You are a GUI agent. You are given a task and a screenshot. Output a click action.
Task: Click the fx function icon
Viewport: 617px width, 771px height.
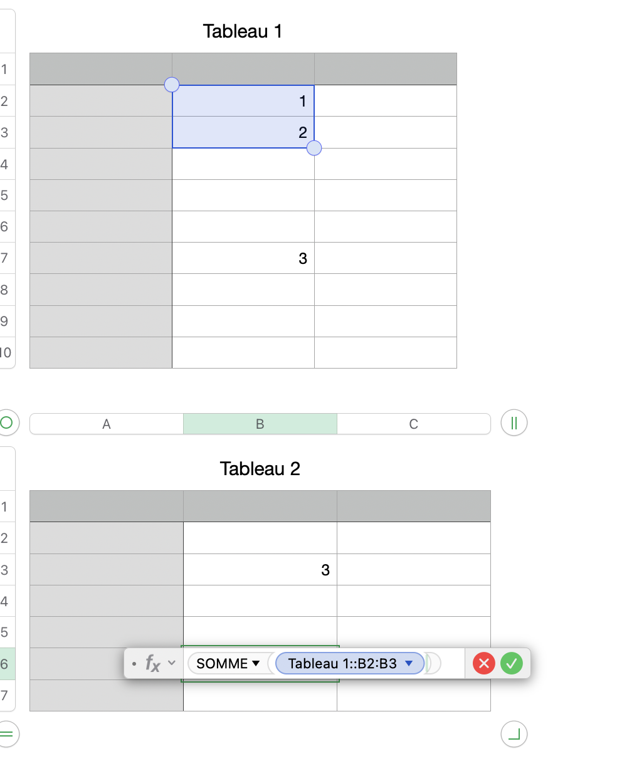(x=152, y=663)
